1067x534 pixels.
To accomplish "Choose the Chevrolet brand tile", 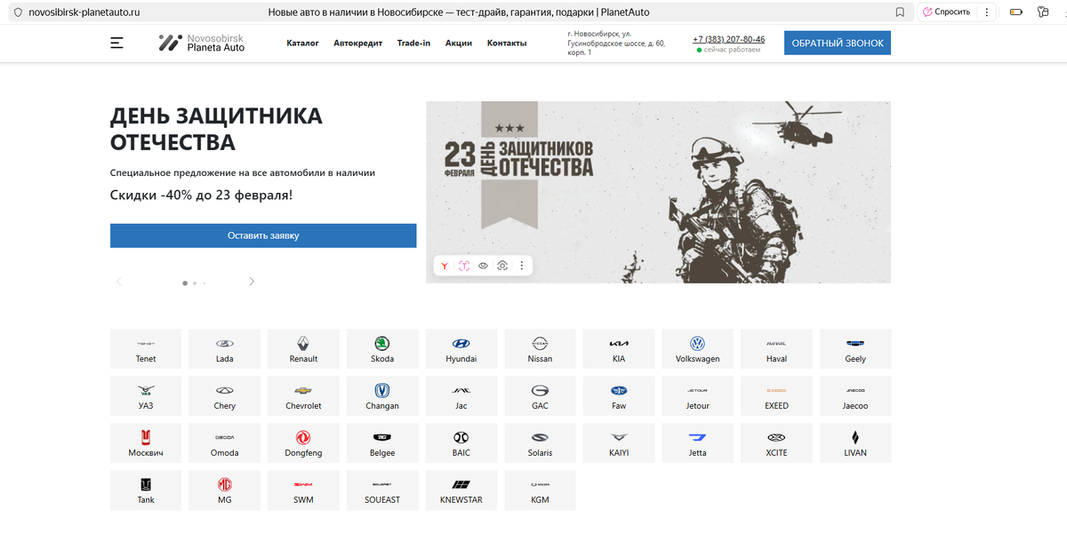I will pyautogui.click(x=303, y=395).
